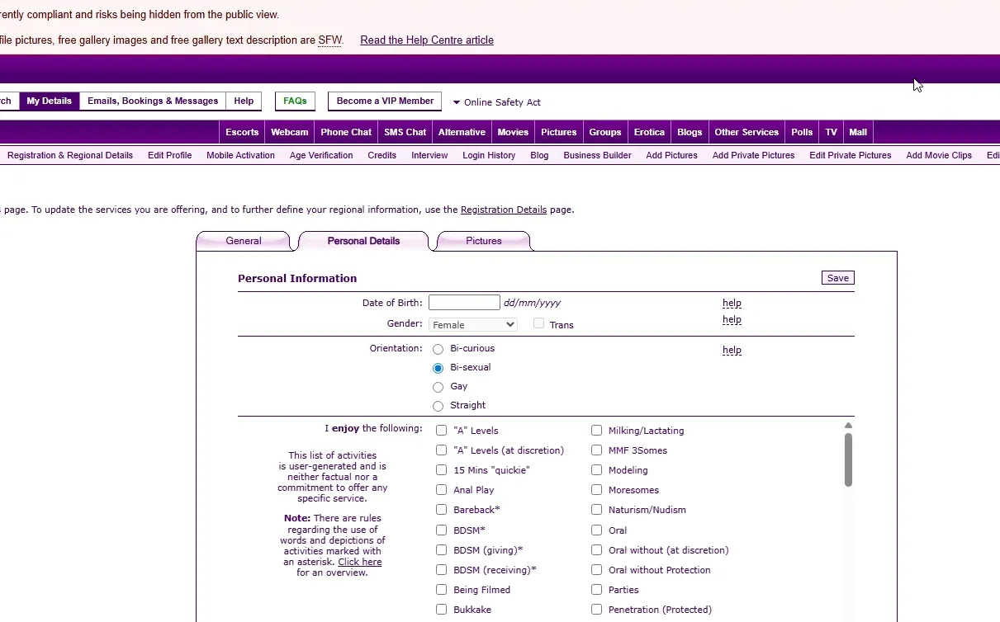Switch to the Personal Details tab
The image size is (1000, 622).
[x=363, y=241]
